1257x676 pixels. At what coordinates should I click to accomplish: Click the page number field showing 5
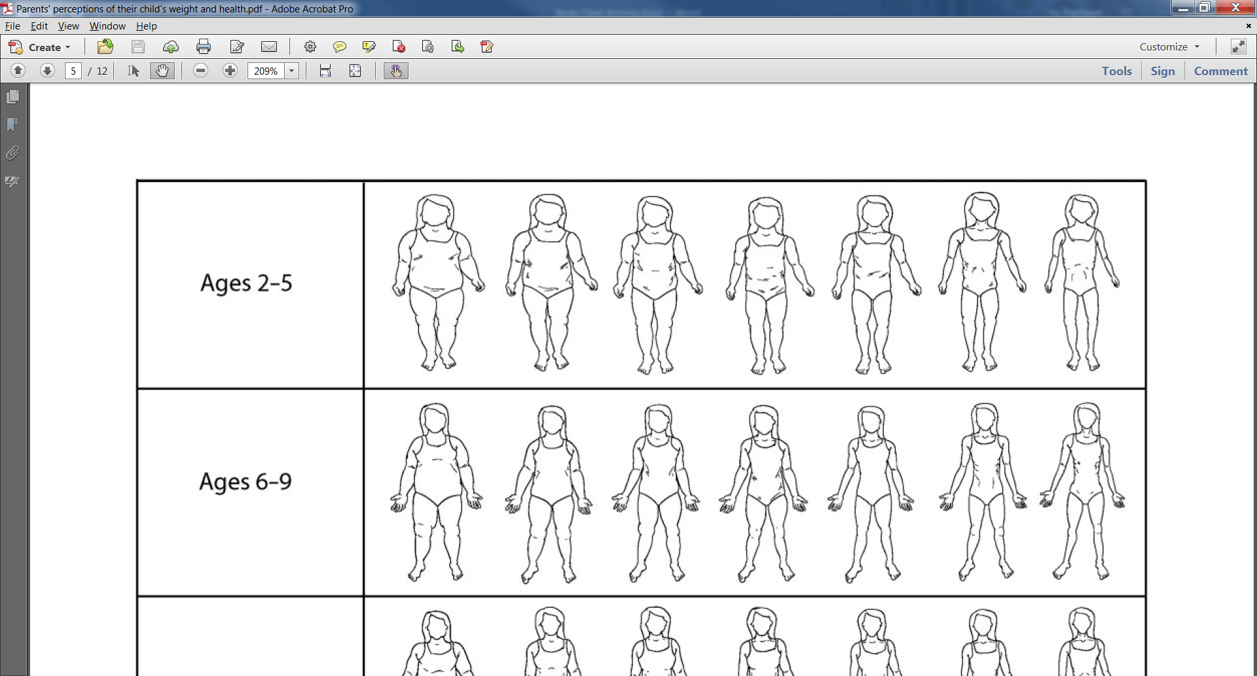tap(73, 71)
